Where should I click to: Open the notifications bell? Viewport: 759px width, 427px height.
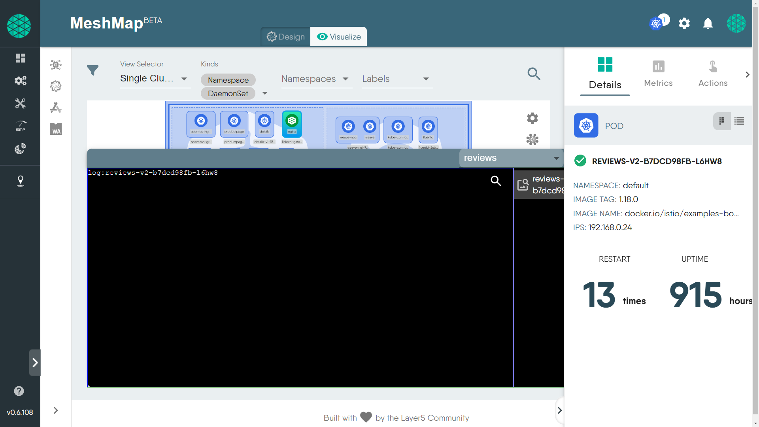(x=708, y=24)
